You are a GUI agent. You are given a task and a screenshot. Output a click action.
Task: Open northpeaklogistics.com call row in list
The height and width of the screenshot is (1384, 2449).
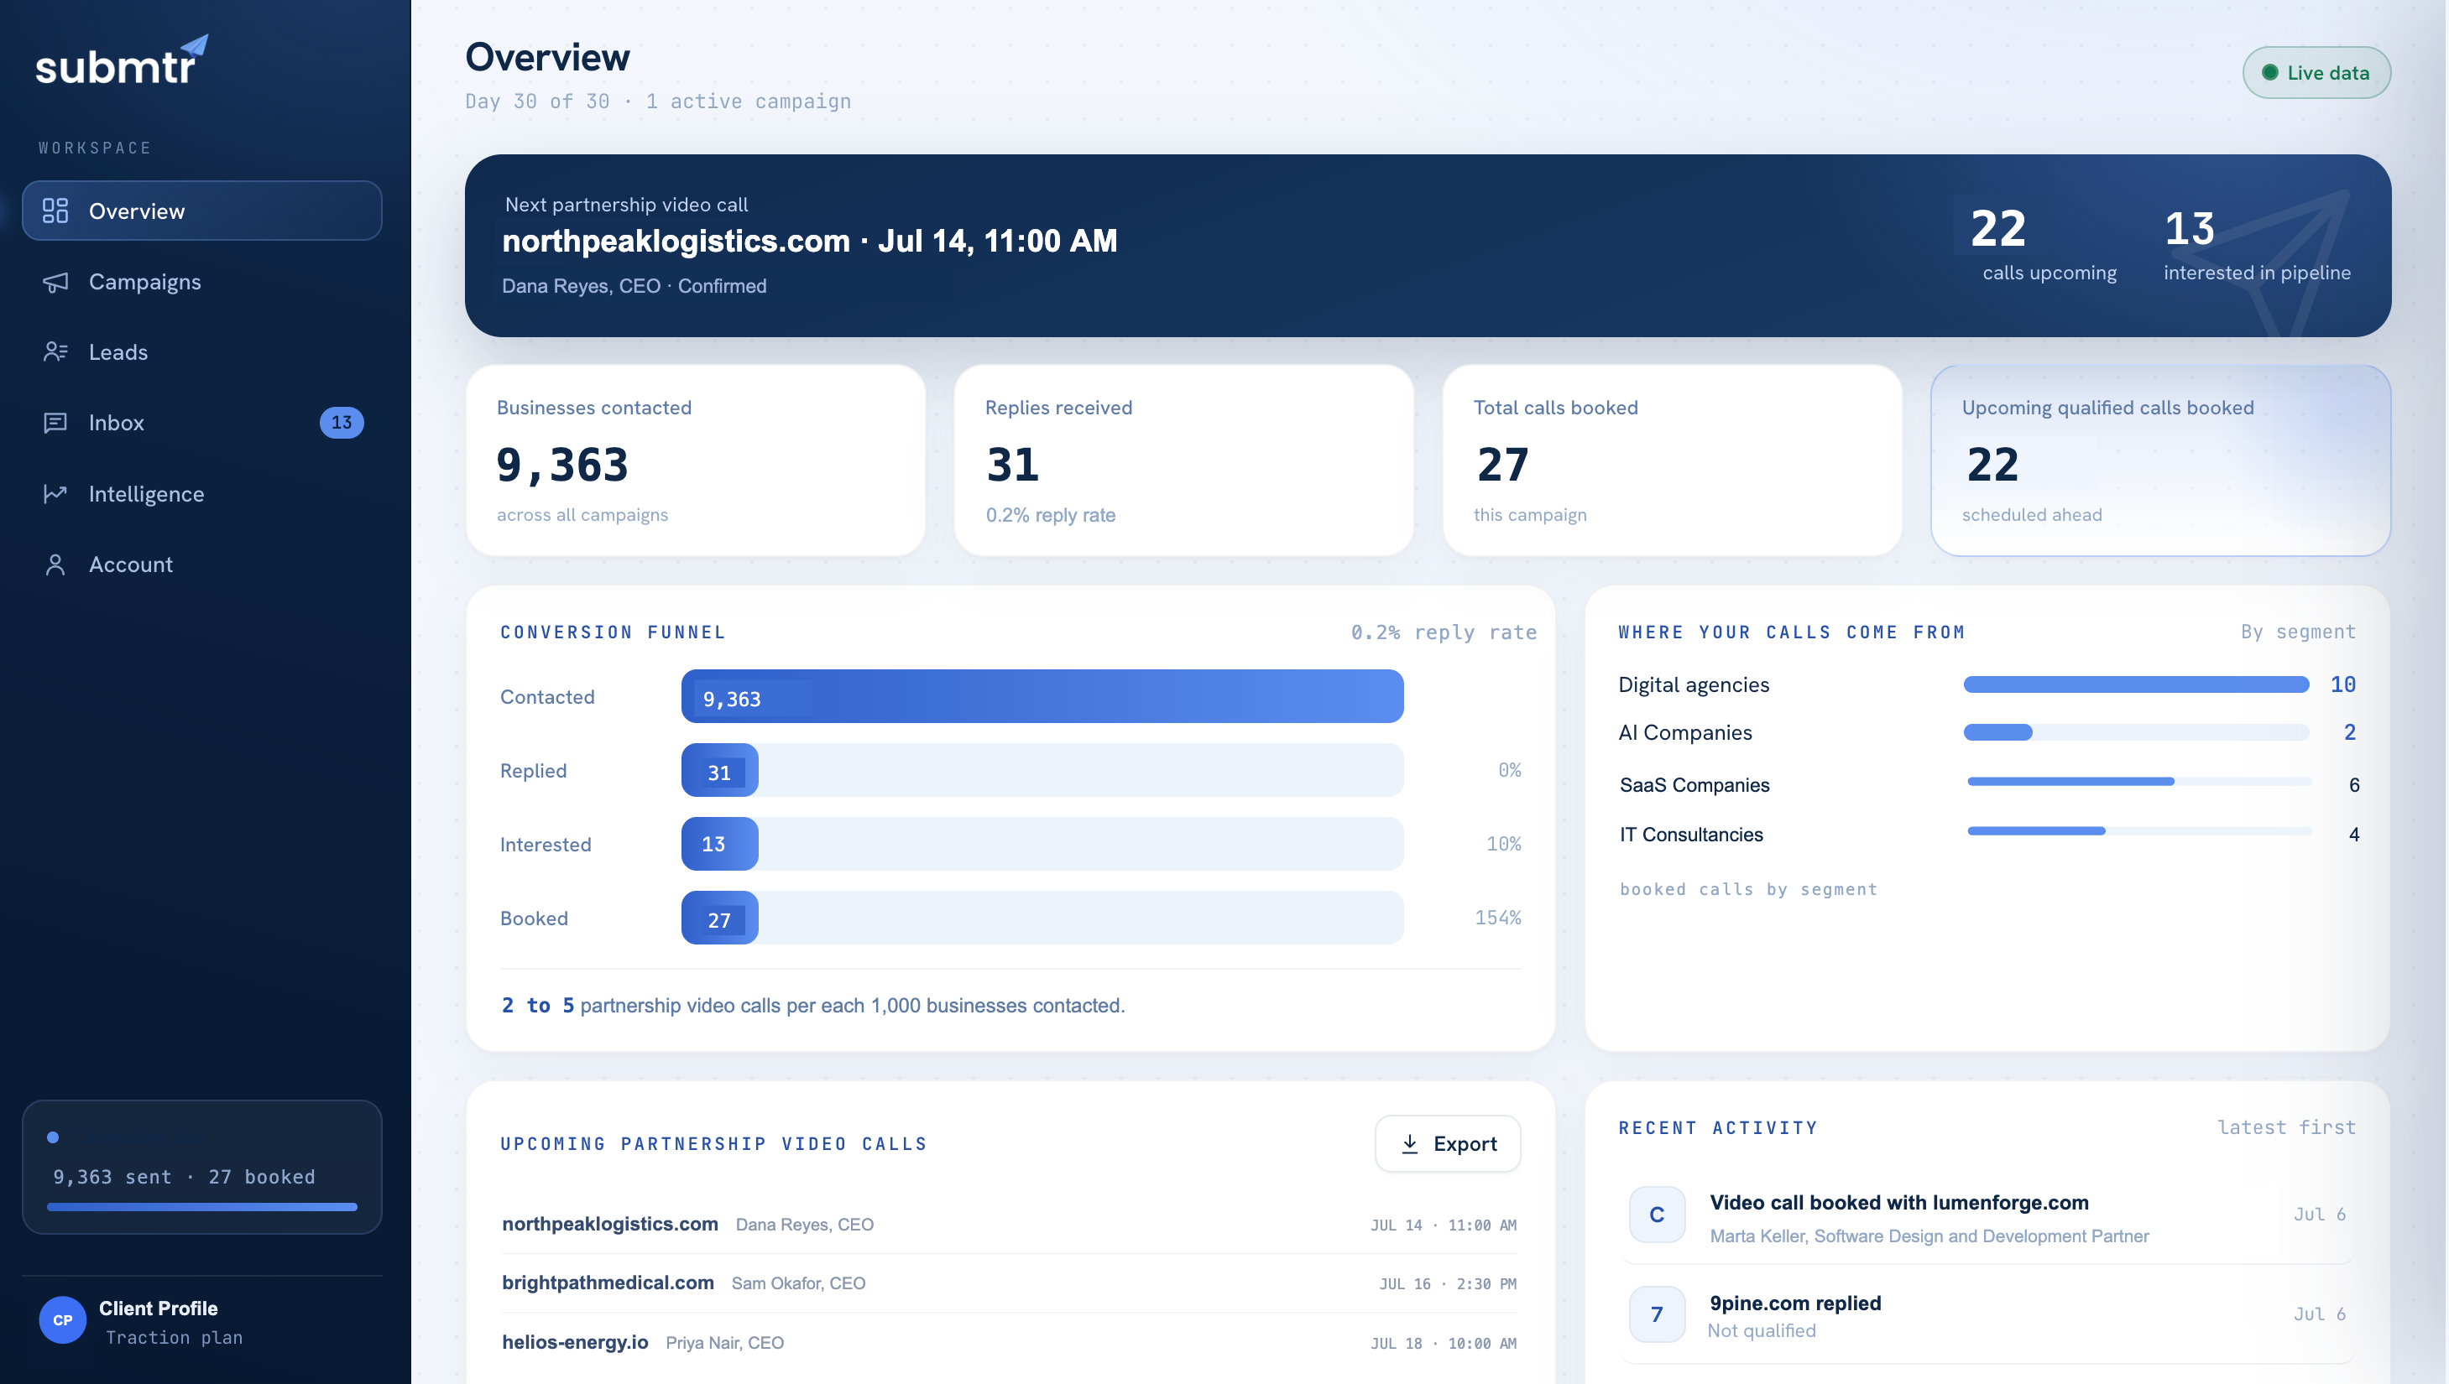tap(1010, 1225)
